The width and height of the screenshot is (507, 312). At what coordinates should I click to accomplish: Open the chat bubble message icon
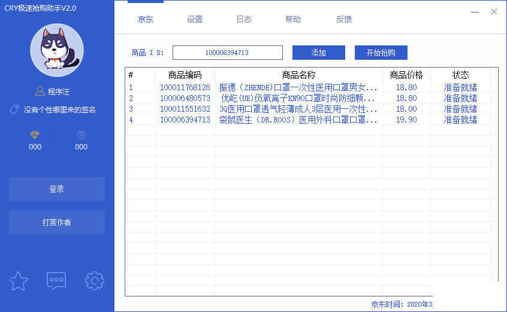tap(56, 281)
